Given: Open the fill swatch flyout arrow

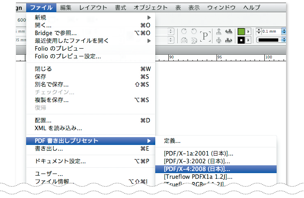Looking at the screenshot, I should pyautogui.click(x=248, y=31).
